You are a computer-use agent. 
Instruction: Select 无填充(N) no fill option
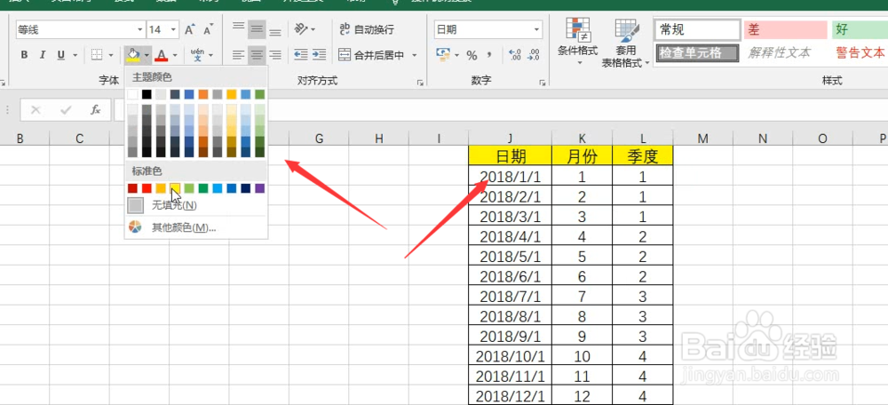pos(196,205)
